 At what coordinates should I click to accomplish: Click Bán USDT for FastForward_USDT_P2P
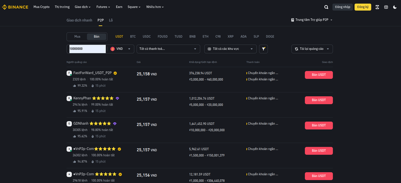point(319,75)
